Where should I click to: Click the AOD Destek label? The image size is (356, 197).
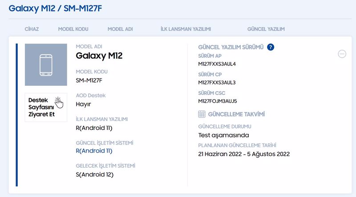91,95
